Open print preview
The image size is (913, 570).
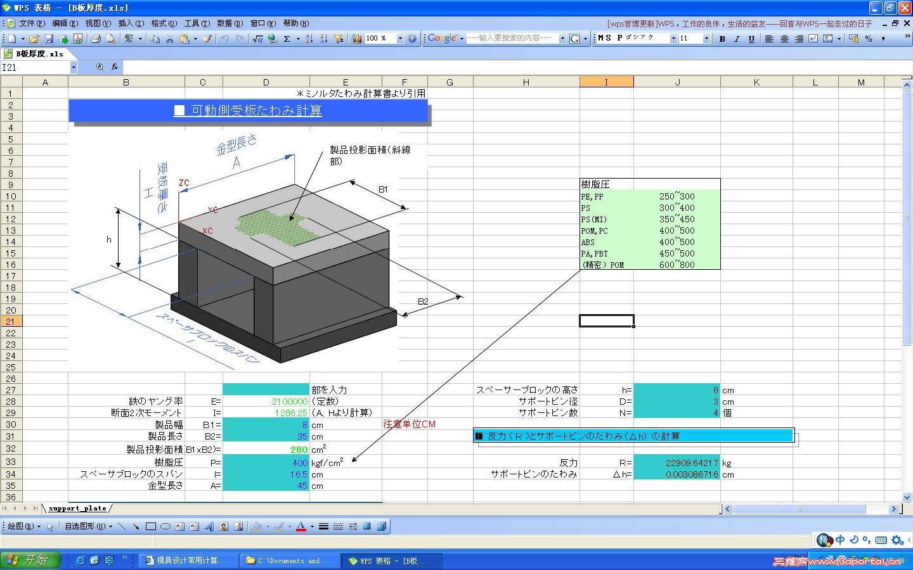[x=111, y=39]
